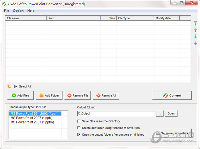The image size is (200, 149).
Task: Move selected file to bottom of list
Action: (195, 43)
